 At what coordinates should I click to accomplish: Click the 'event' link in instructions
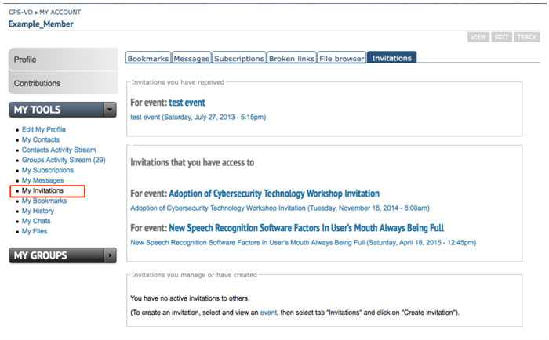click(x=268, y=313)
